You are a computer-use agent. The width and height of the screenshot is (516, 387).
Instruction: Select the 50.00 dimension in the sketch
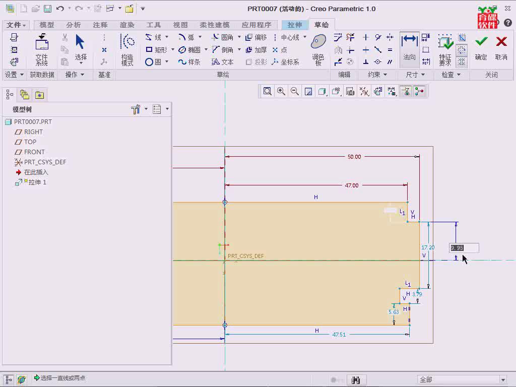[354, 157]
